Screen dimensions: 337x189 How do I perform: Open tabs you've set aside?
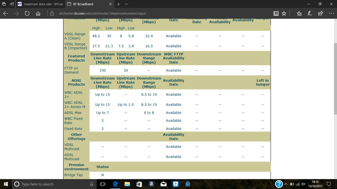[4, 4]
